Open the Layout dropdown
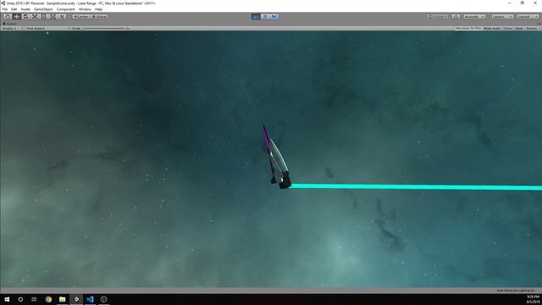Image resolution: width=542 pixels, height=305 pixels. click(x=528, y=17)
